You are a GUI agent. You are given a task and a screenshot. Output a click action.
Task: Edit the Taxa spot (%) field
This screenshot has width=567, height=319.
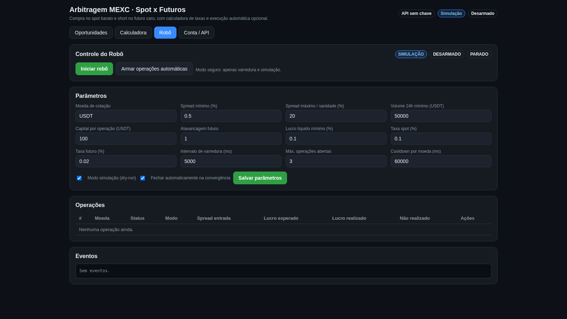coord(441,139)
